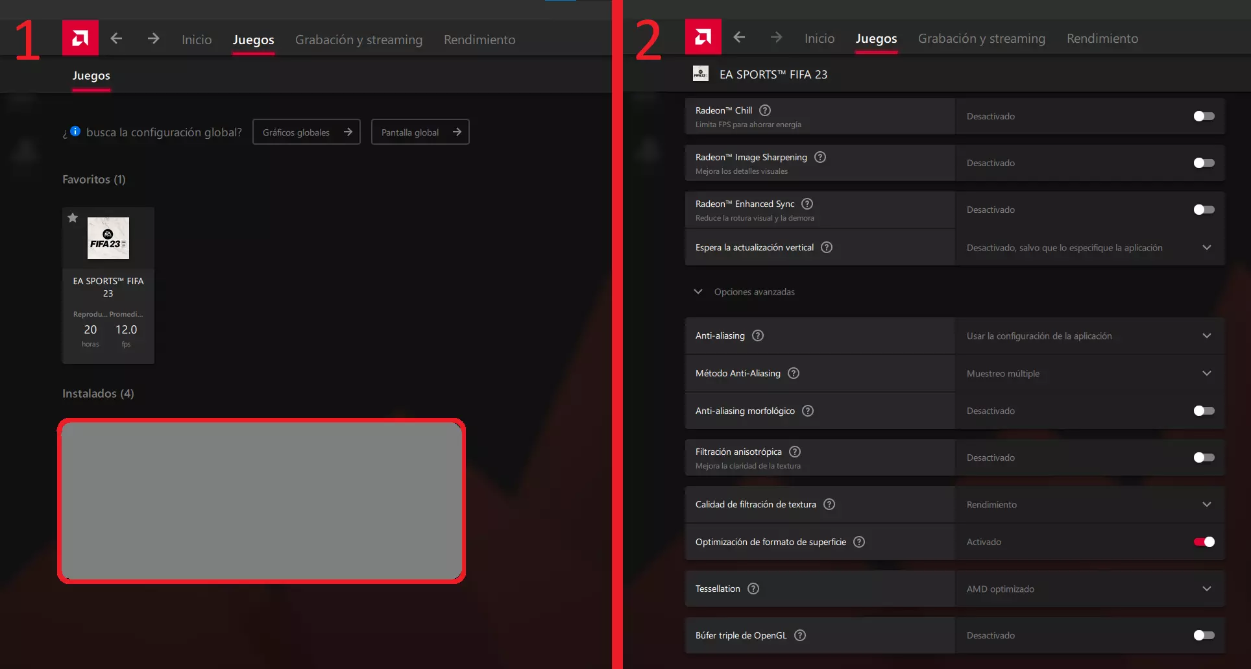Viewport: 1251px width, 669px height.
Task: Show help for Espera la actualización vertical
Action: pyautogui.click(x=827, y=247)
